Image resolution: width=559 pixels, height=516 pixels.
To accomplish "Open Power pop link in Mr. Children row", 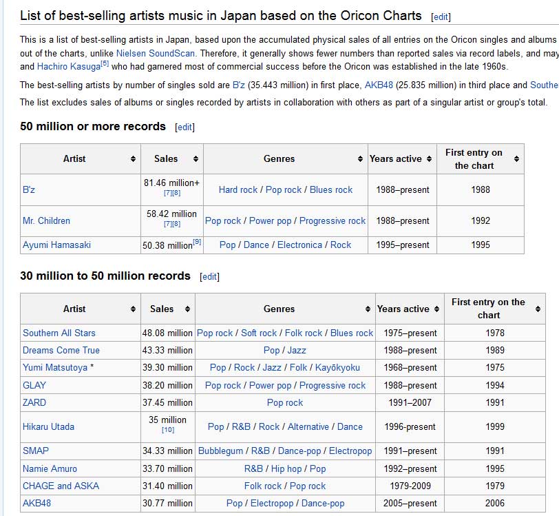I will (271, 220).
